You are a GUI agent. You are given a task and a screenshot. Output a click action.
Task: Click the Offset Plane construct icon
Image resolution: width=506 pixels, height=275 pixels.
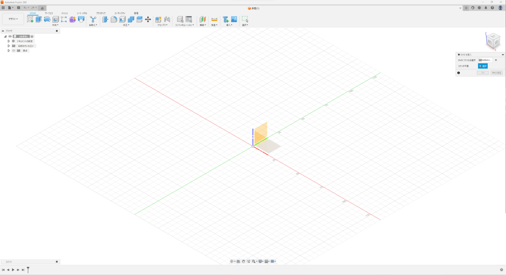pos(202,19)
